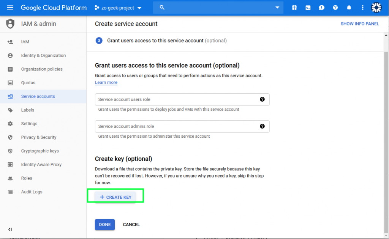Screen dimensions: 389x239
Task: Open the help question mark in top bar
Action: [x=335, y=8]
